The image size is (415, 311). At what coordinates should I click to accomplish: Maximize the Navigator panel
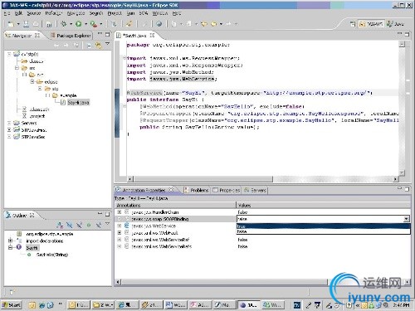(108, 35)
